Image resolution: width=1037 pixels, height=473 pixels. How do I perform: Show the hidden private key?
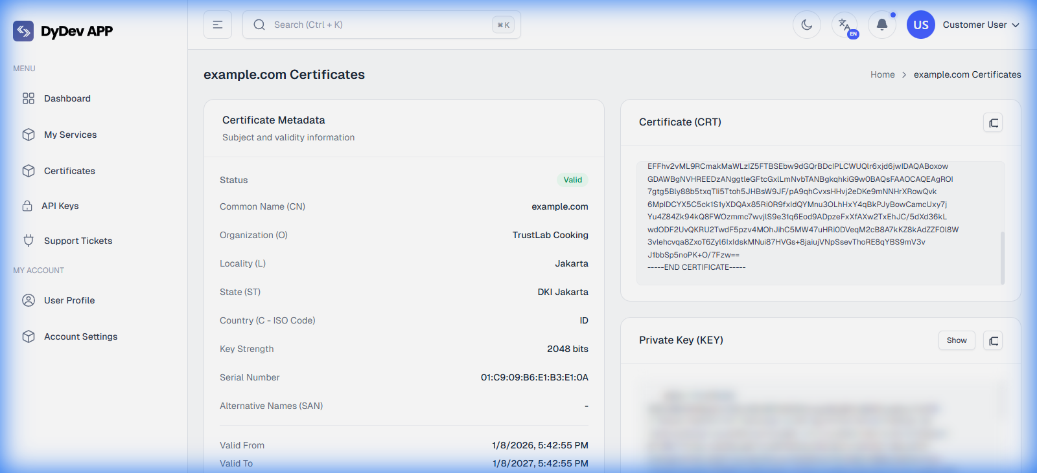tap(956, 340)
